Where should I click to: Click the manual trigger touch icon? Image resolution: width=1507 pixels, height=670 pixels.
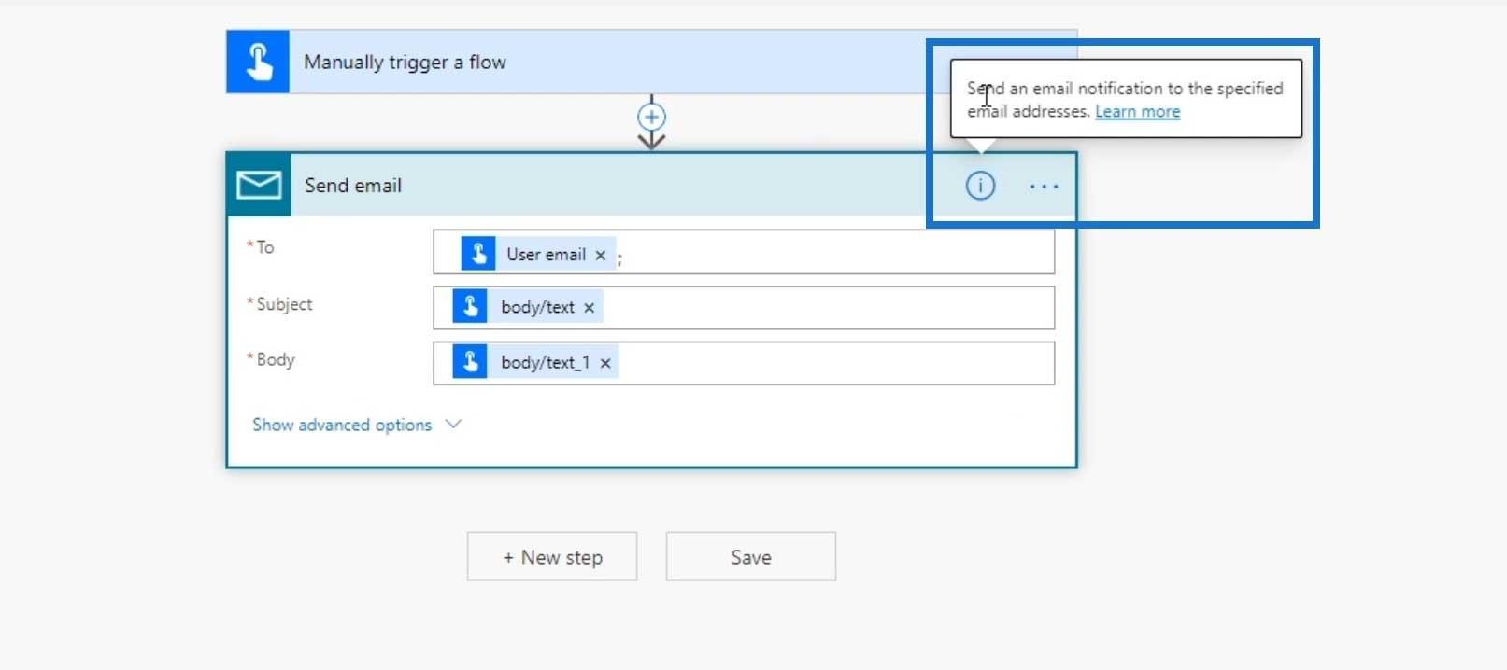point(258,62)
